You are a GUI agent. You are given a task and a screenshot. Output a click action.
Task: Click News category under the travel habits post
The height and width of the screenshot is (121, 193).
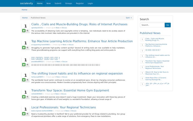tap(58, 77)
